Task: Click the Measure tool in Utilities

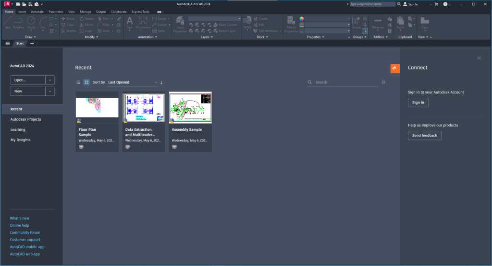Action: click(x=378, y=23)
